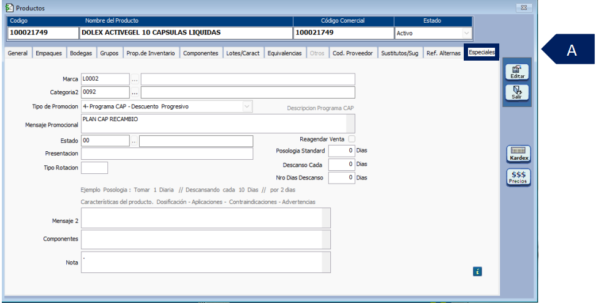The width and height of the screenshot is (612, 303).
Task: Click the Codigo field 100021749
Action: pos(43,33)
